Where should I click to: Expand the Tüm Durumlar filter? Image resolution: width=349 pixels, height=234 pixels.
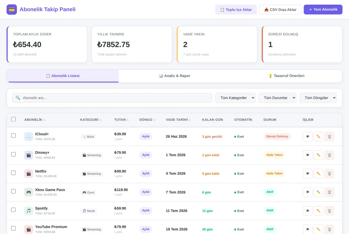pyautogui.click(x=277, y=98)
